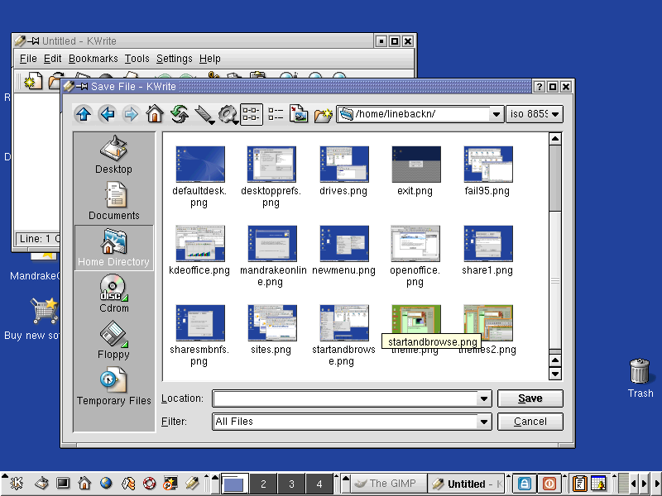Switch to detailed list view mode

pos(276,114)
